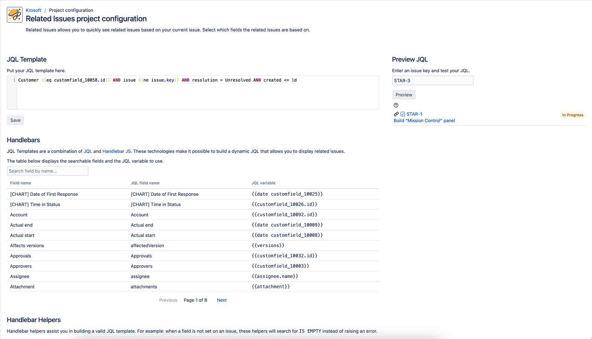Open the Krosoft breadcrumb link
The width and height of the screenshot is (592, 339).
[x=34, y=10]
